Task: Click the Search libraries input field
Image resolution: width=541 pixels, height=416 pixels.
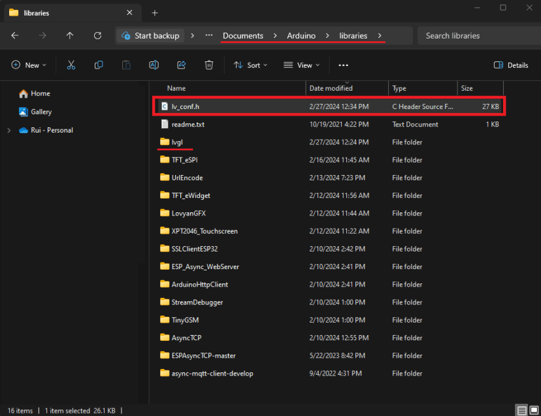Action: point(477,36)
